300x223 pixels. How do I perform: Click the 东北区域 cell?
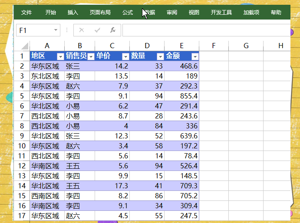[x=47, y=76]
